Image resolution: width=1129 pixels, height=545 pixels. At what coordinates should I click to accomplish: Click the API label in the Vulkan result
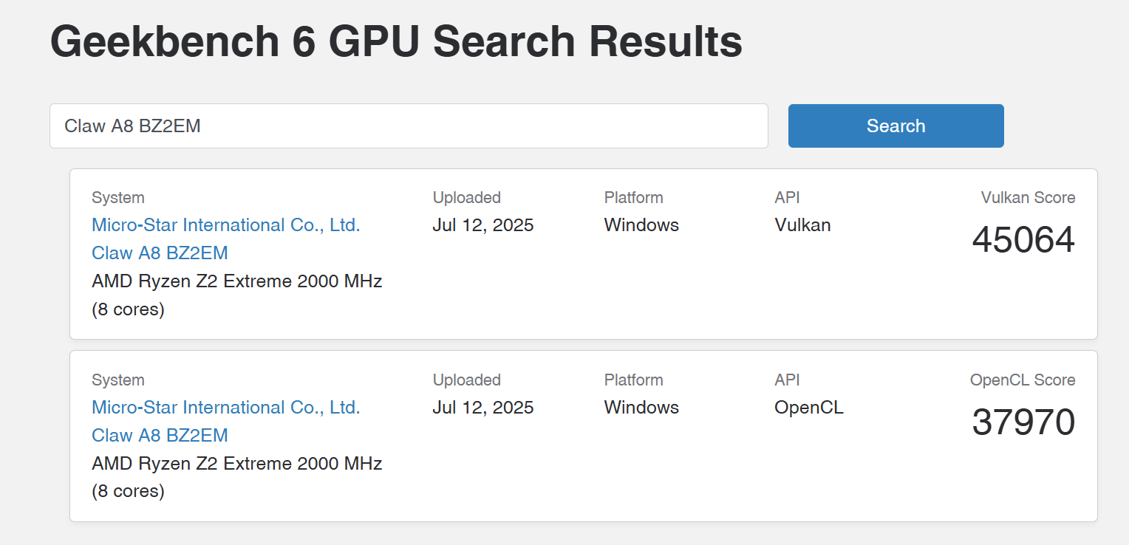[787, 198]
